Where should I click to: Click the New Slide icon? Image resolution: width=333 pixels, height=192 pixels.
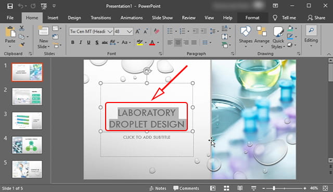(44, 31)
